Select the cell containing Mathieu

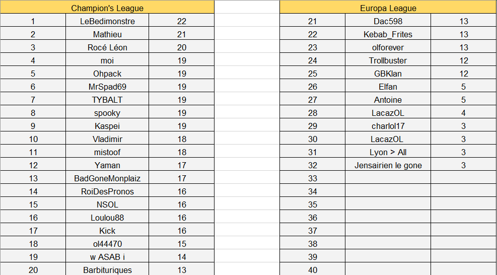click(x=107, y=34)
